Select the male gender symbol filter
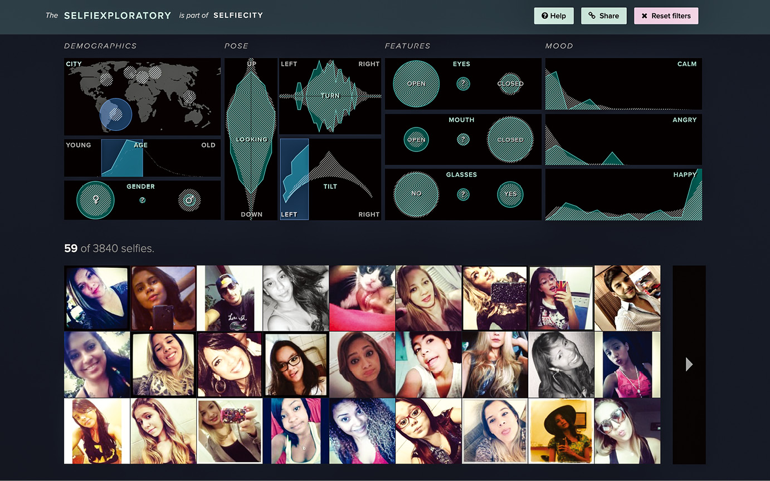Image resolution: width=770 pixels, height=481 pixels. coord(189,200)
